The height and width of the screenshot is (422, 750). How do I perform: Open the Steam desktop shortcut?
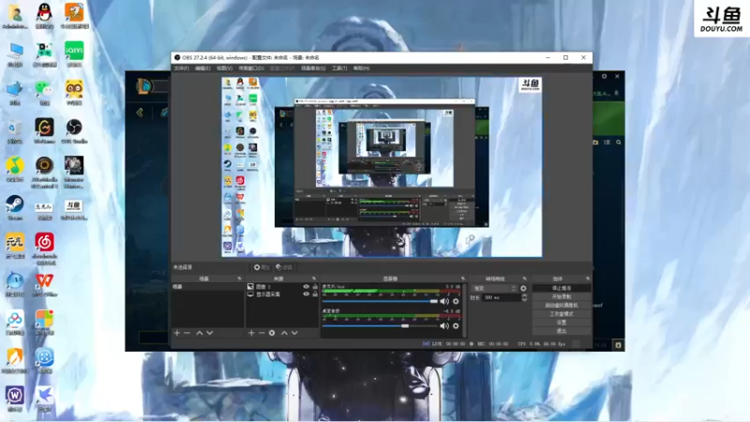(x=15, y=207)
